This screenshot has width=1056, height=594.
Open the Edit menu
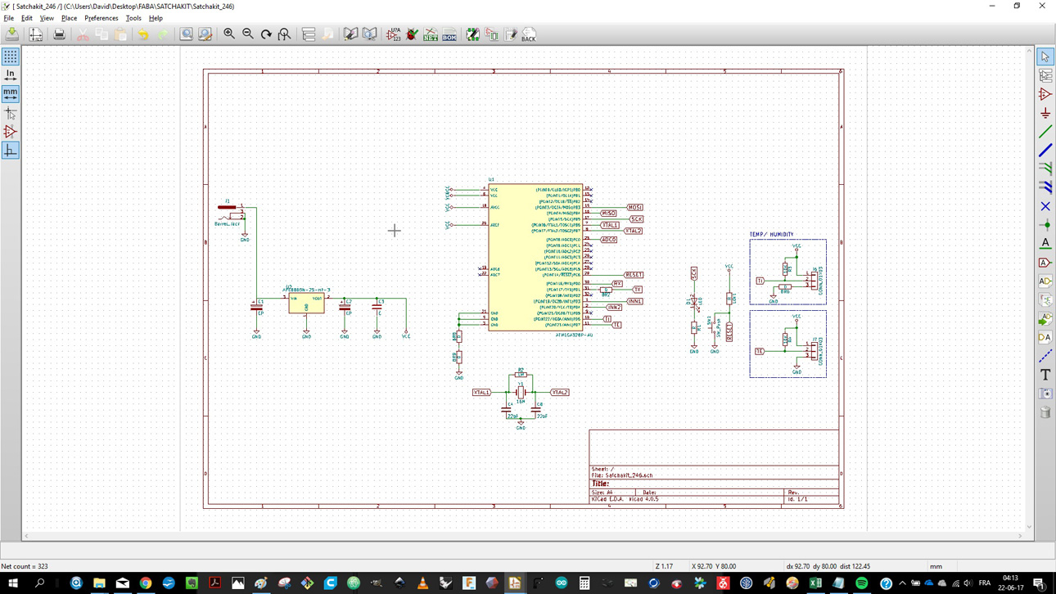(27, 18)
